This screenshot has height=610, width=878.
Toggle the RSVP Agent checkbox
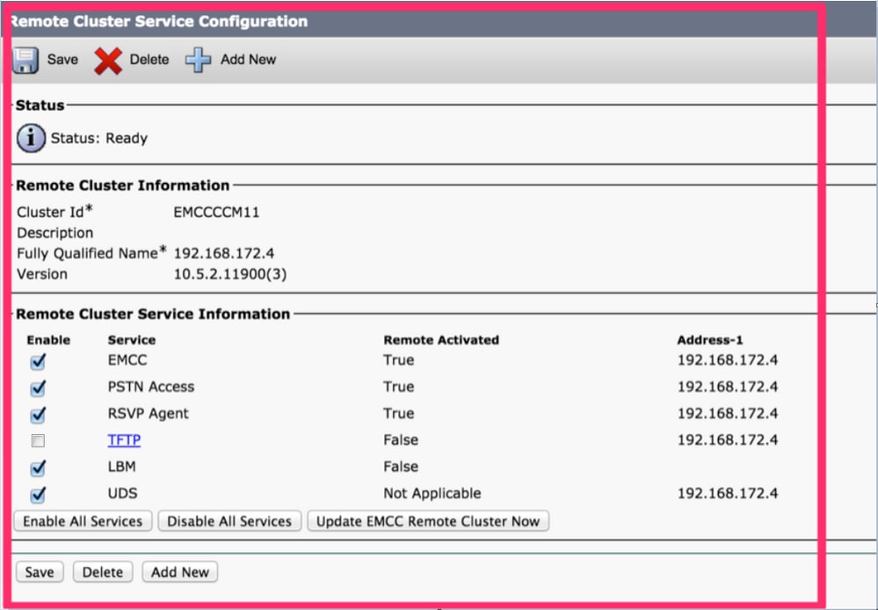point(38,414)
